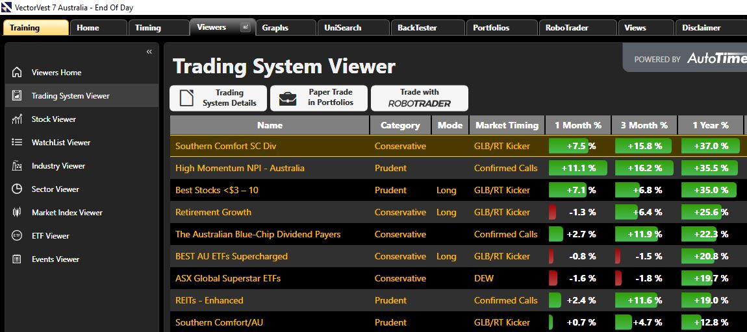The height and width of the screenshot is (332, 747).
Task: Select Stock Viewer in sidebar
Action: 53,119
